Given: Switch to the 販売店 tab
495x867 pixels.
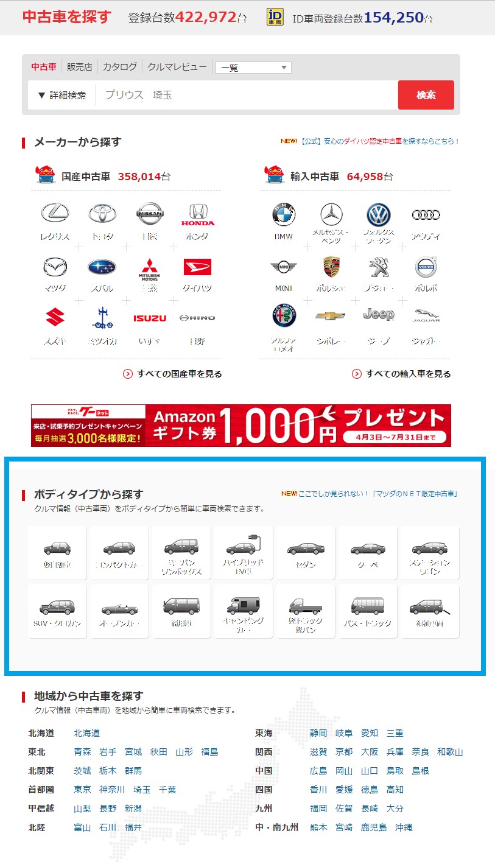Looking at the screenshot, I should point(80,67).
